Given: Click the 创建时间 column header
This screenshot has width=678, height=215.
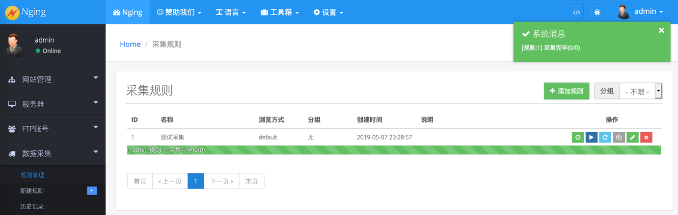Looking at the screenshot, I should click(370, 119).
